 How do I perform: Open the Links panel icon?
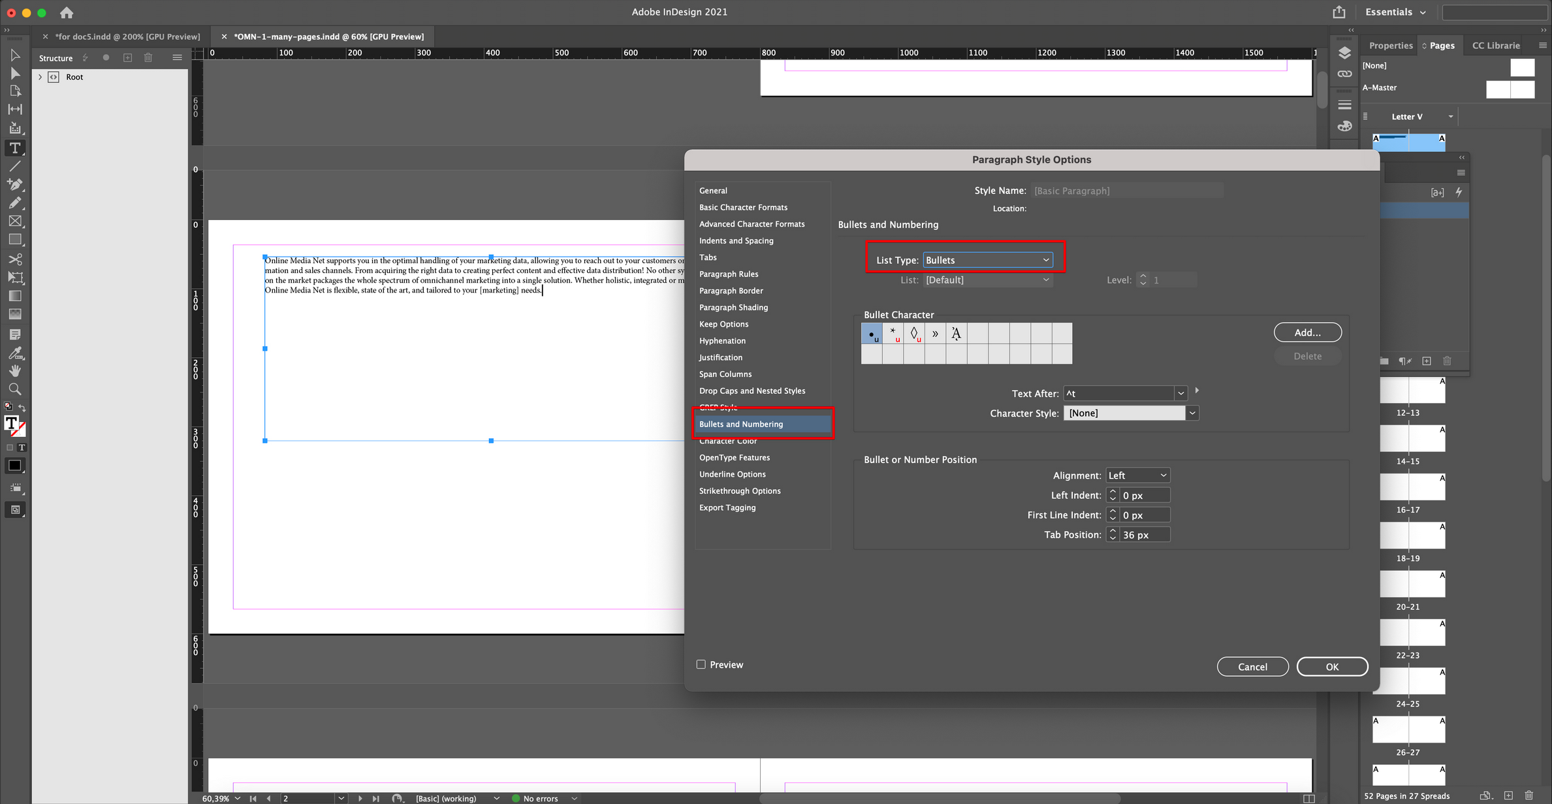click(1344, 73)
